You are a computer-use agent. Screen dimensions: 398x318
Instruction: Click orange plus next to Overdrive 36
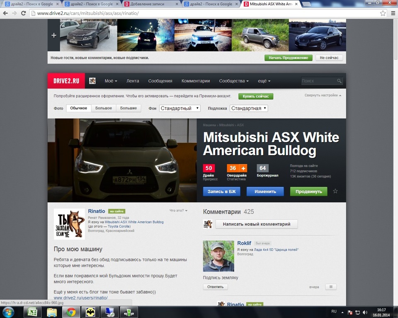[x=243, y=168]
